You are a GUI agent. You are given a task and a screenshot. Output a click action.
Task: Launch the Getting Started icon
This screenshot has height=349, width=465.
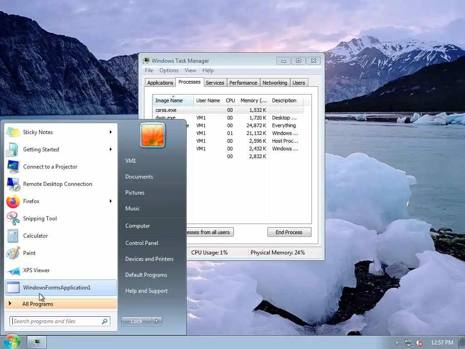13,150
